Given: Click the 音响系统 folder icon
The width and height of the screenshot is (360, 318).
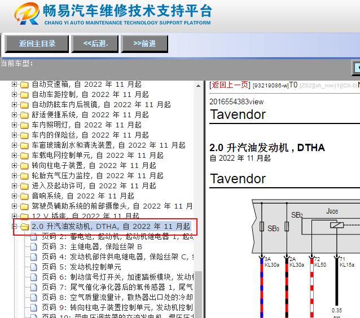Looking at the screenshot, I should pos(24,196).
